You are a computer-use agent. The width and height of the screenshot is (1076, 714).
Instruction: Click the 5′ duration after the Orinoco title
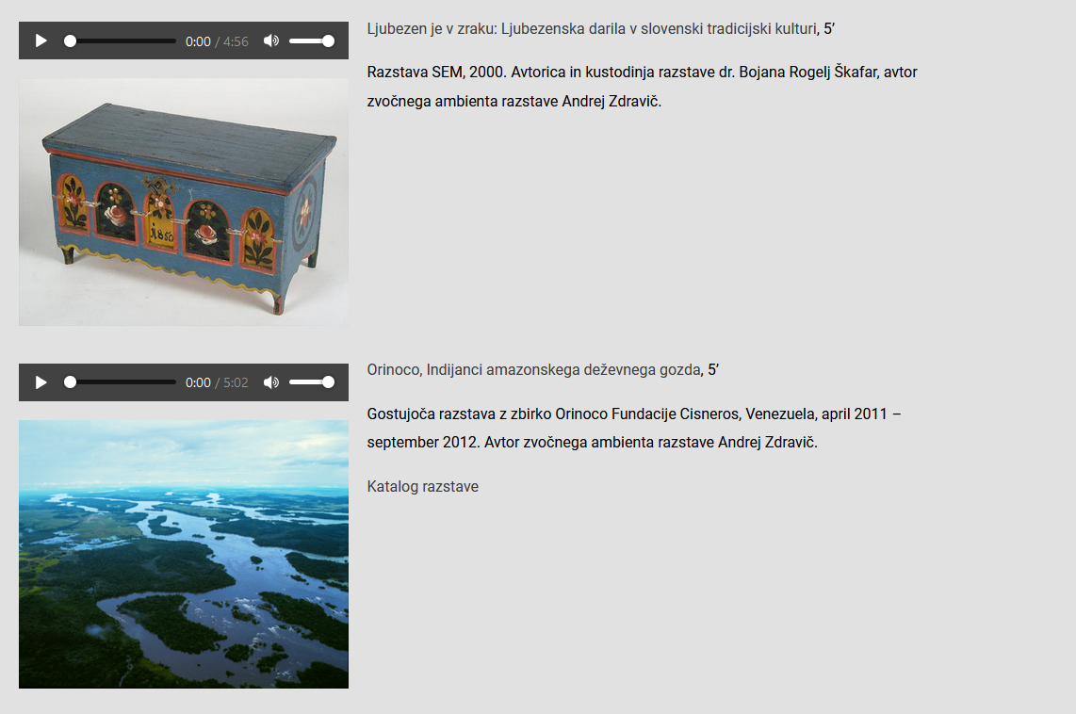[x=713, y=369]
